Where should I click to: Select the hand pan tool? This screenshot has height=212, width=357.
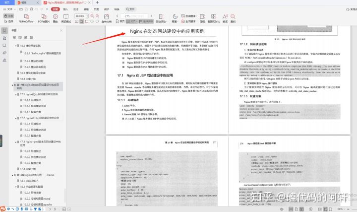coord(8,16)
